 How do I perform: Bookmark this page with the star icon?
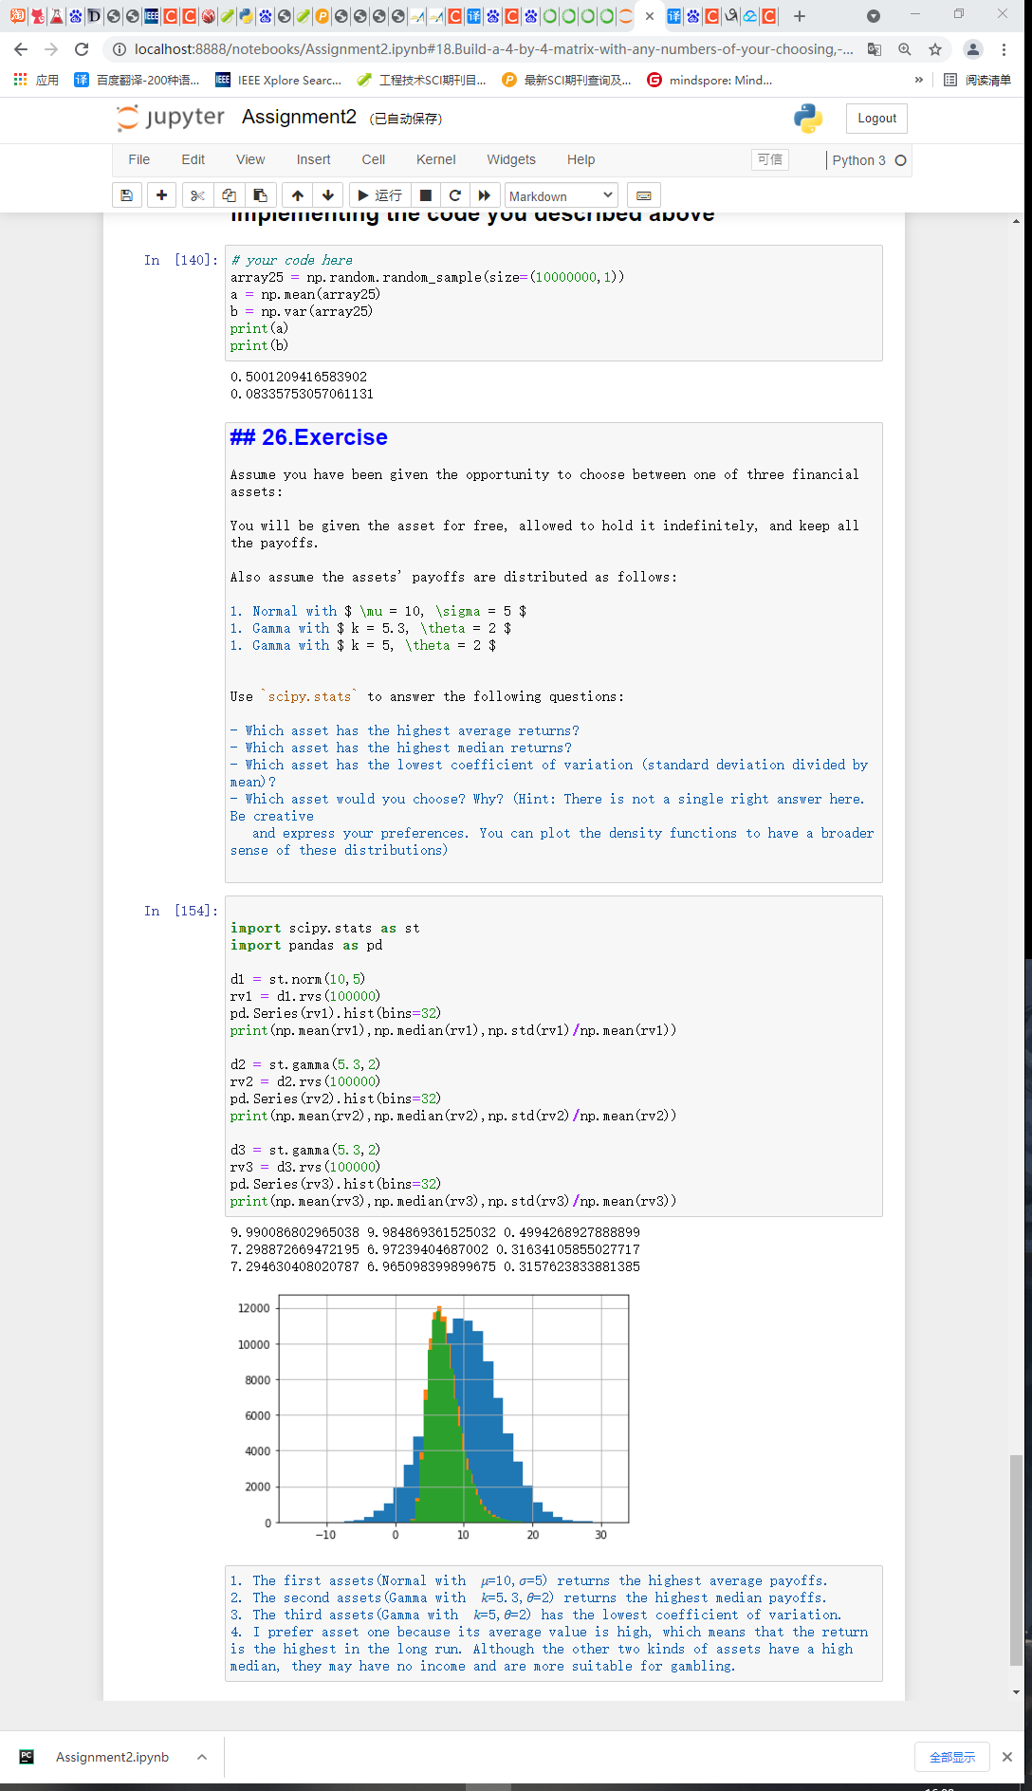[935, 49]
